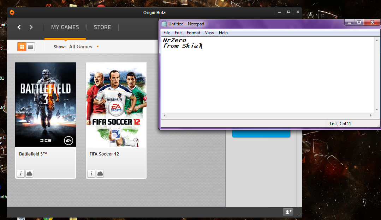Show info for FIFA Soccer 12

point(91,173)
